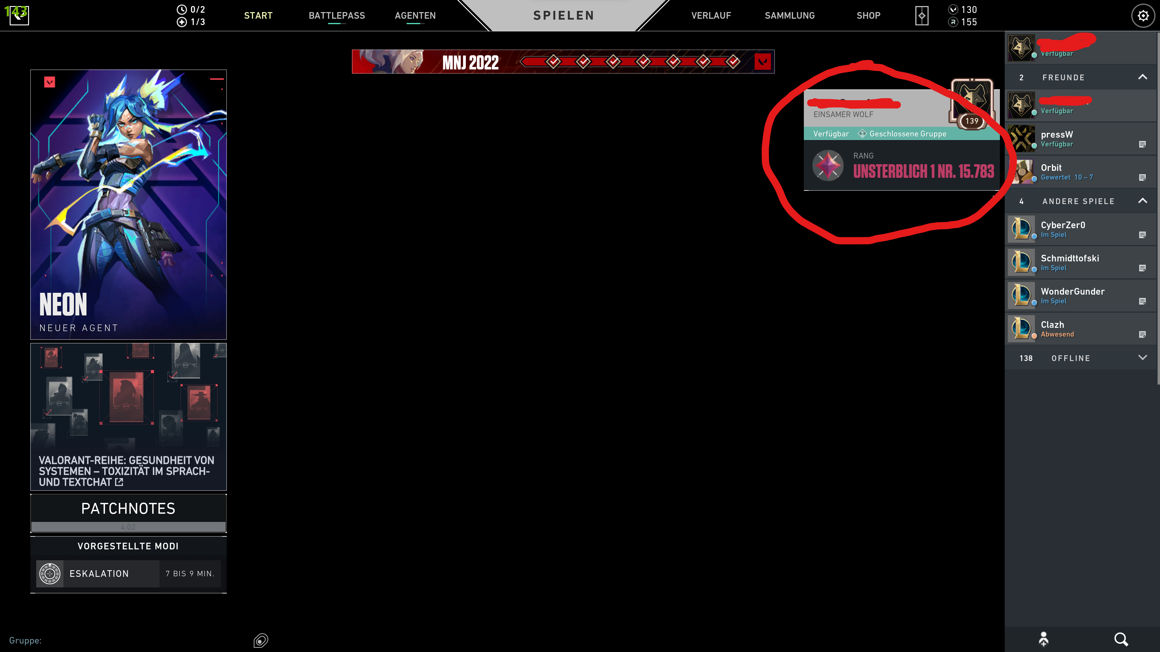Open the Neon new agent card
Image resolution: width=1160 pixels, height=652 pixels.
tap(128, 204)
